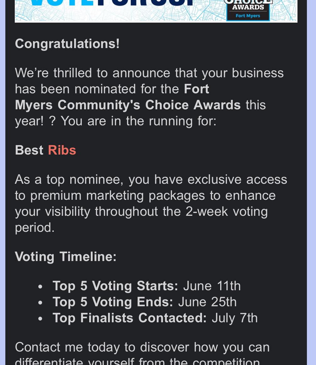The width and height of the screenshot is (316, 365).
Task: Click the bullet beside Top Finalists Contacted
Action: click(40, 319)
